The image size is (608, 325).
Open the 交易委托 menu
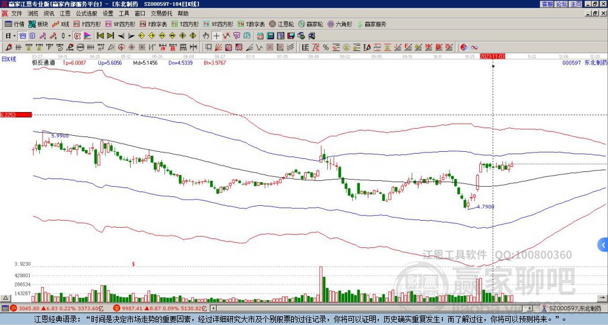click(161, 14)
